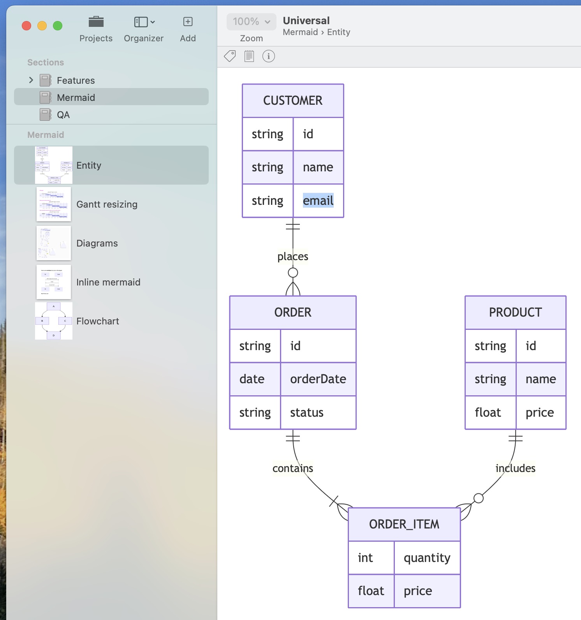This screenshot has width=581, height=620.
Task: Open the Organizer dropdown arrow
Action: pos(153,22)
